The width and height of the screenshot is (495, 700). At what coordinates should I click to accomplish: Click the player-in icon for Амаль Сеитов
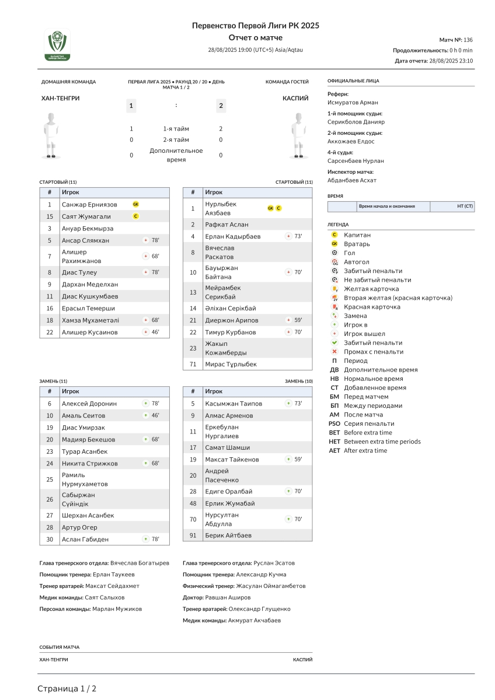(146, 415)
